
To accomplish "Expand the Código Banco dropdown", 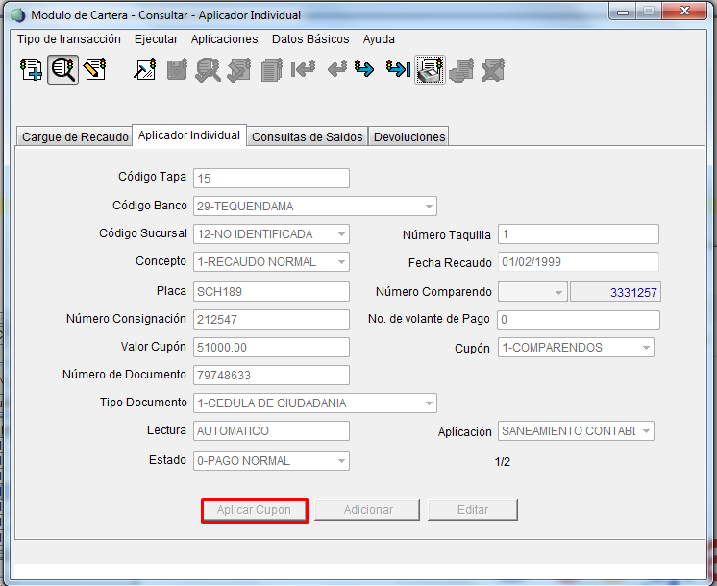I will pyautogui.click(x=428, y=207).
